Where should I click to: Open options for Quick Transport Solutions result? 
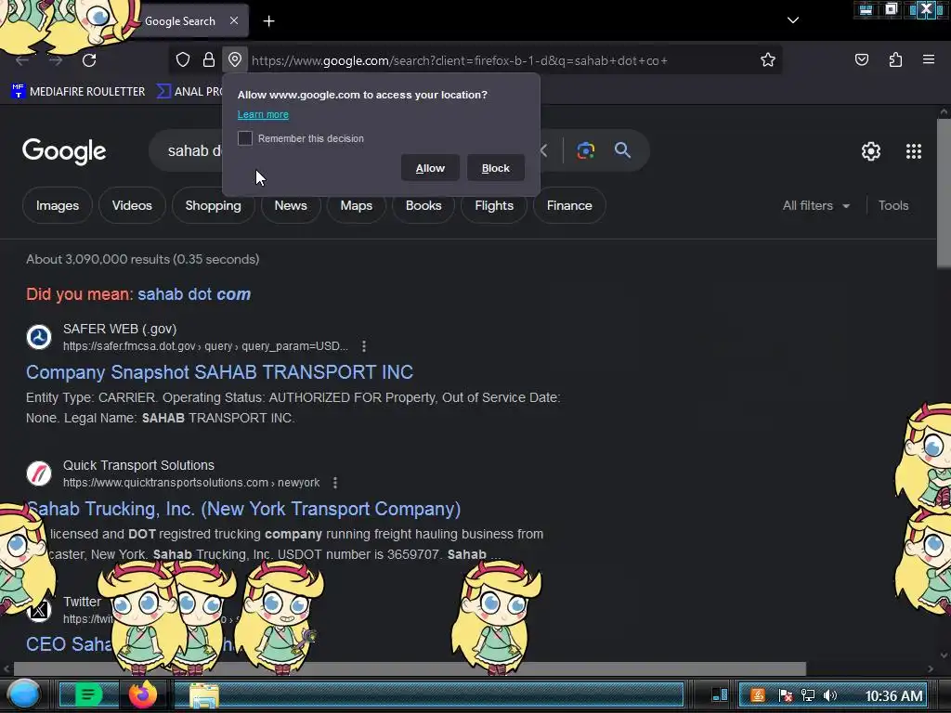[335, 483]
